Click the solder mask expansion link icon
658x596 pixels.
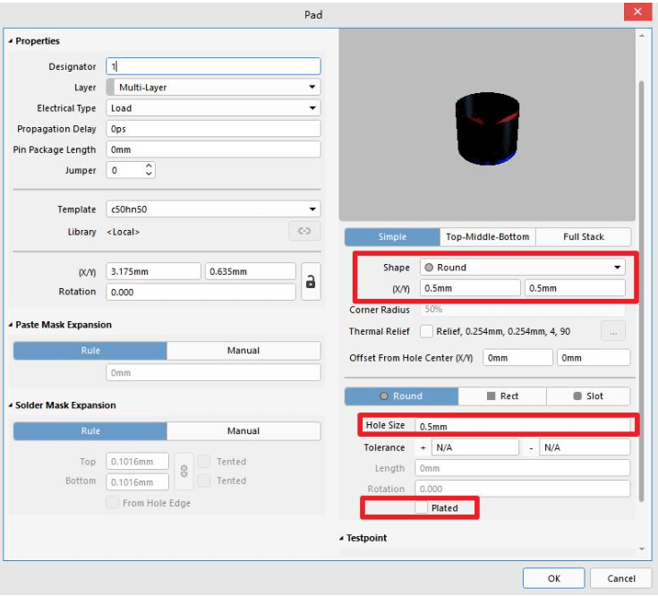point(183,471)
